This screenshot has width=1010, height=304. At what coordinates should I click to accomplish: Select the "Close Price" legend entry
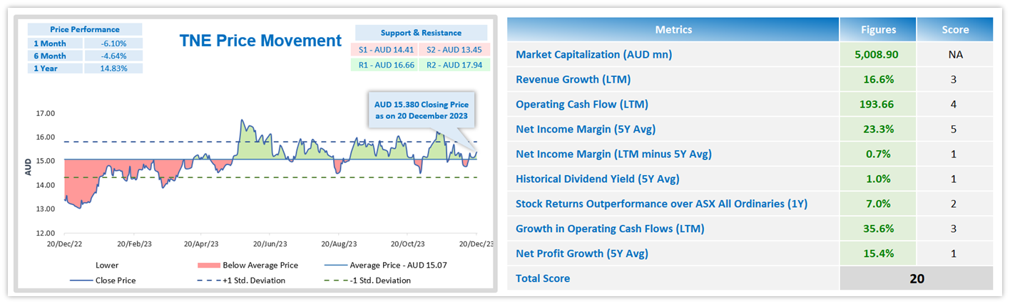point(102,281)
